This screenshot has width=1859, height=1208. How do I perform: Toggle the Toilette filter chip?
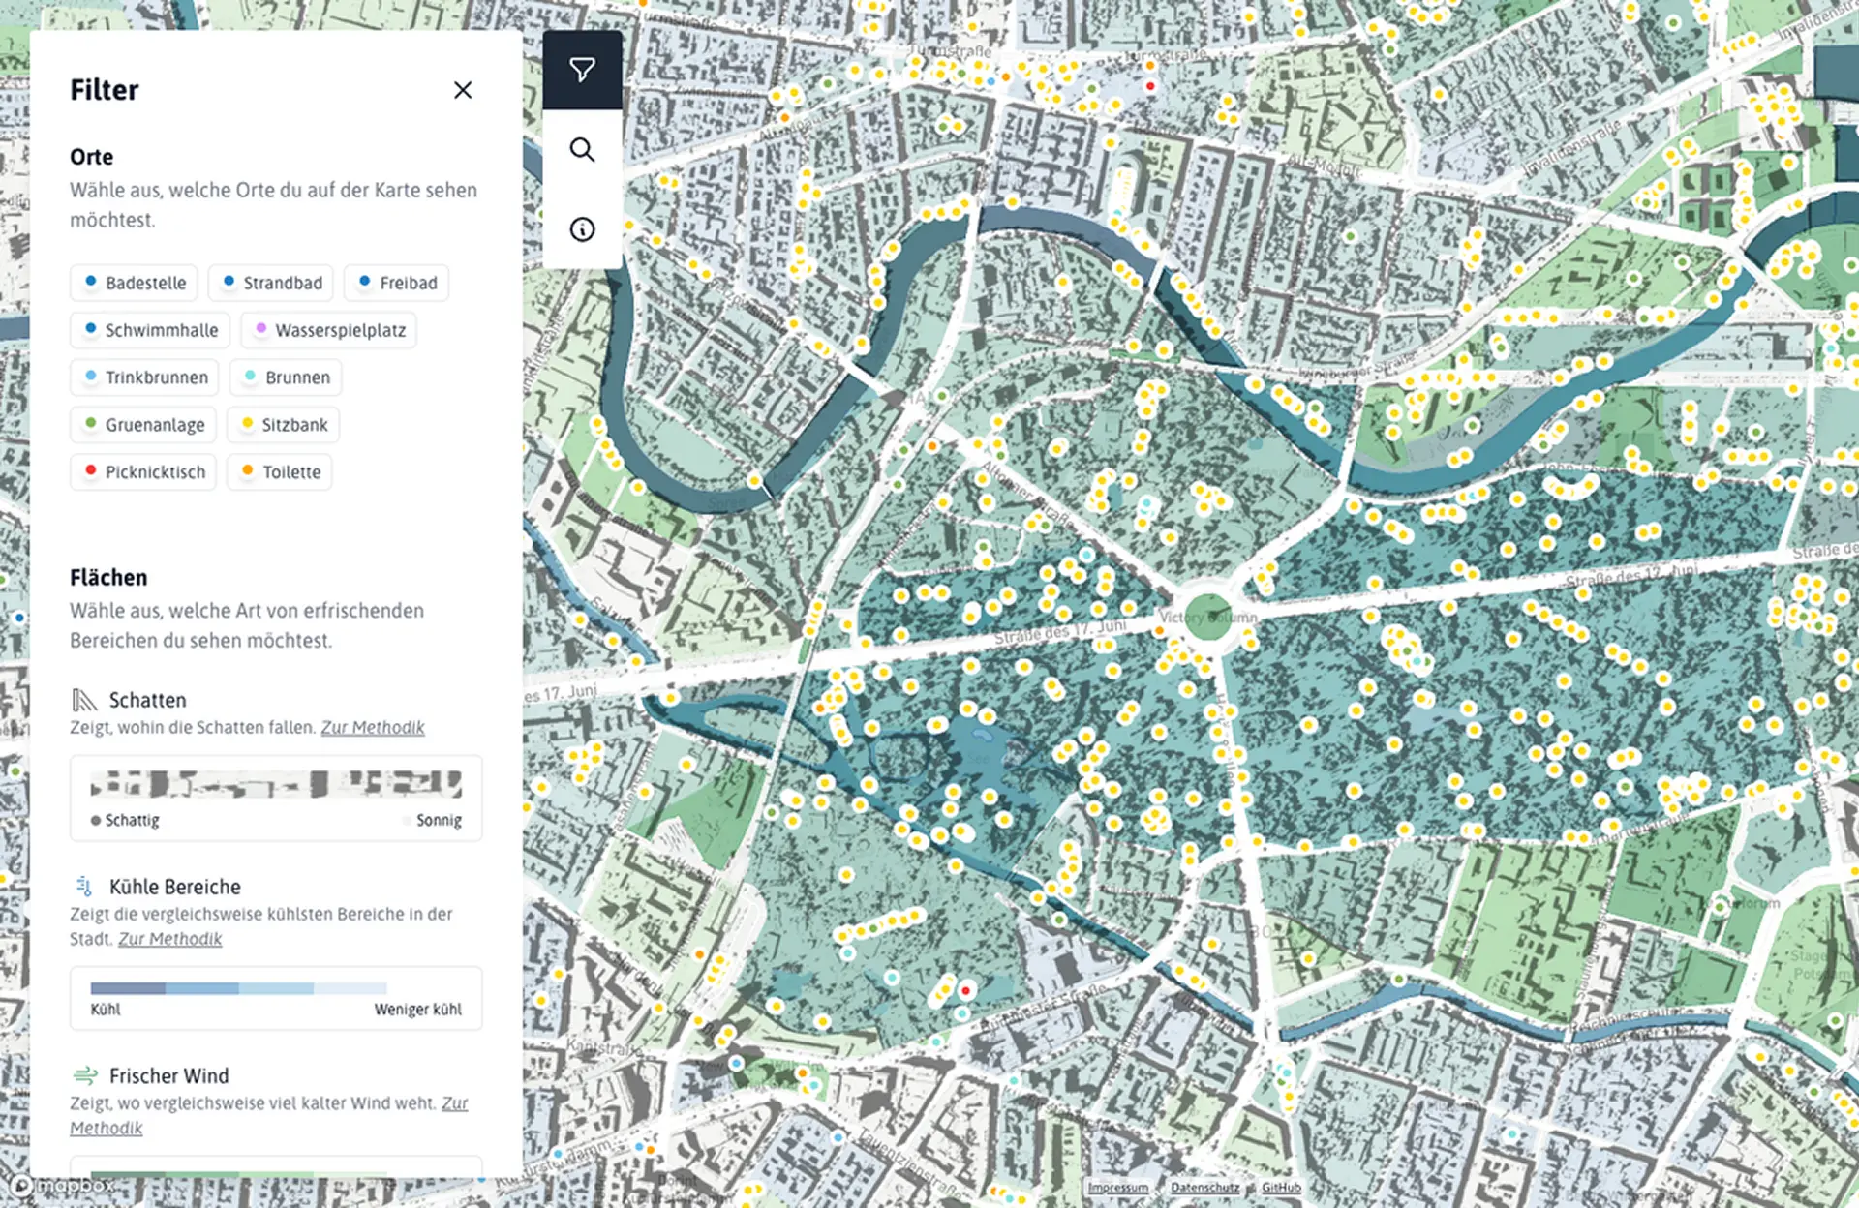pos(280,472)
